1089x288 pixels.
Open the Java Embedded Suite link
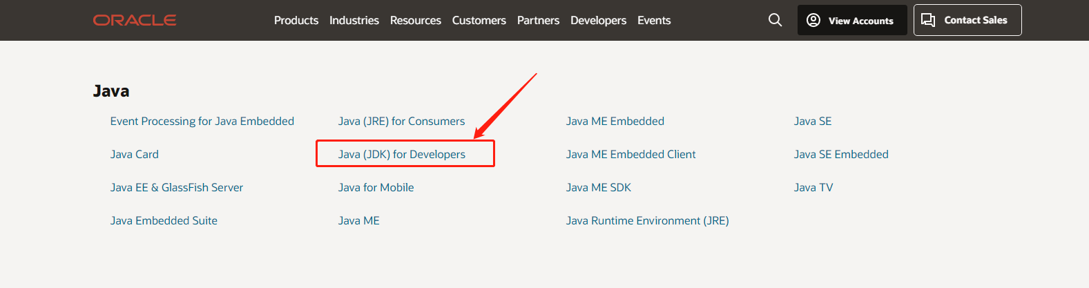point(164,220)
